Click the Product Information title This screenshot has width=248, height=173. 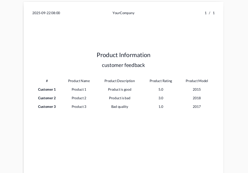(x=124, y=55)
